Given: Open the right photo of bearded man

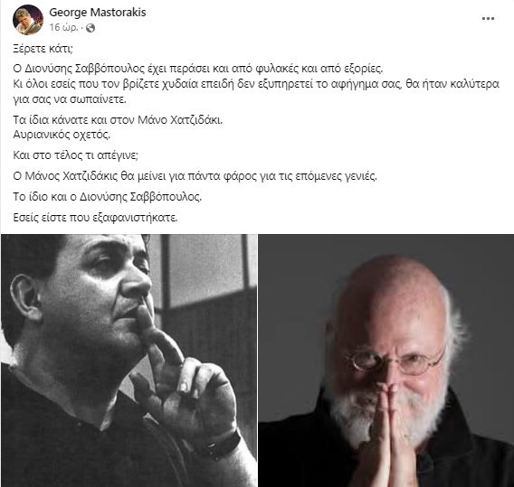Looking at the screenshot, I should (386, 361).
